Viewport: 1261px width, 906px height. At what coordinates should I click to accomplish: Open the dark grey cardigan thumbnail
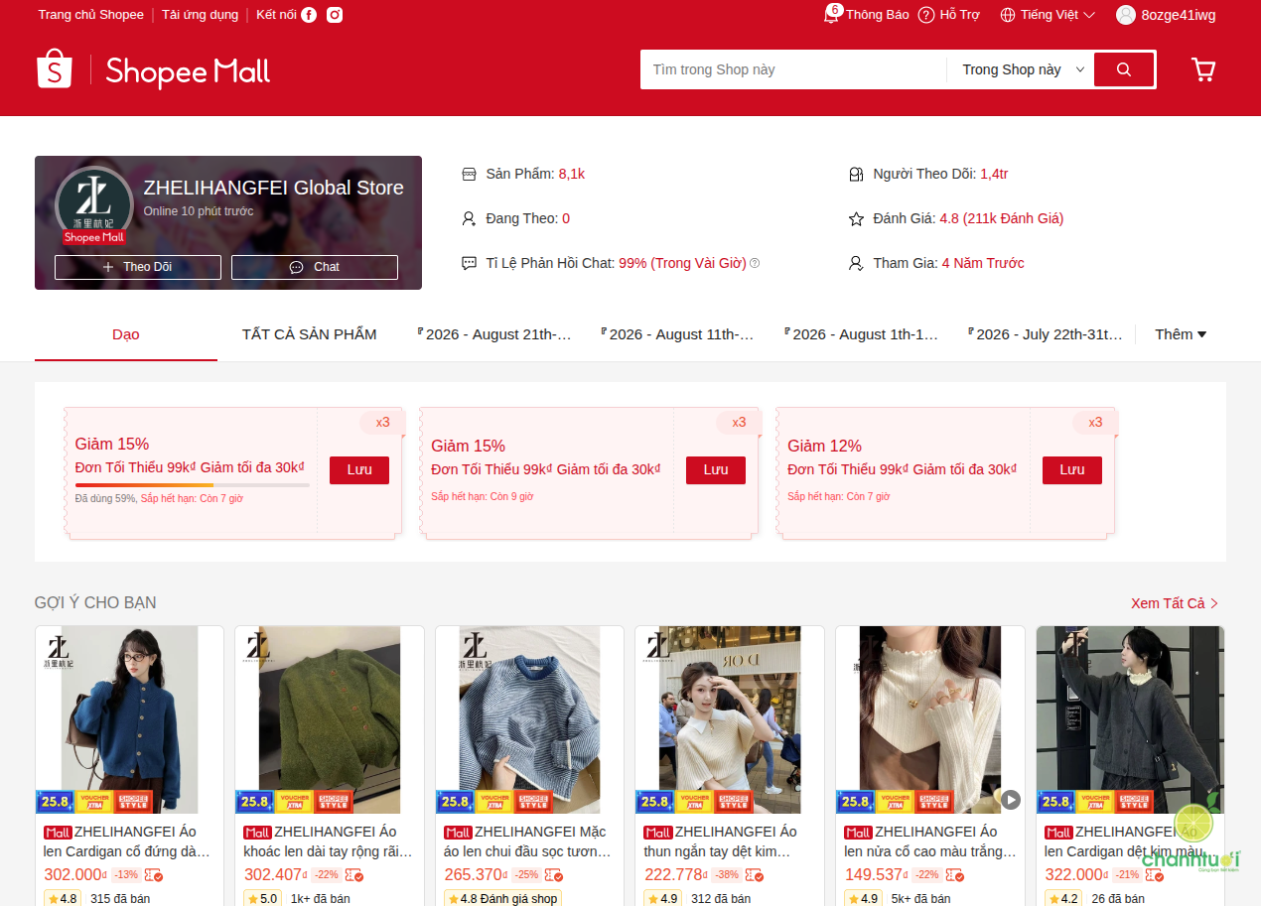coord(1131,719)
